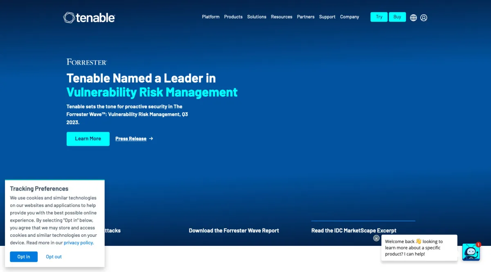Open the chatbot assistant icon
The image size is (491, 272).
coord(471,252)
